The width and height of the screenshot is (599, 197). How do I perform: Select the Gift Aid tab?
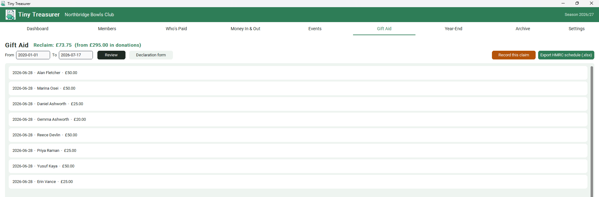click(x=384, y=29)
